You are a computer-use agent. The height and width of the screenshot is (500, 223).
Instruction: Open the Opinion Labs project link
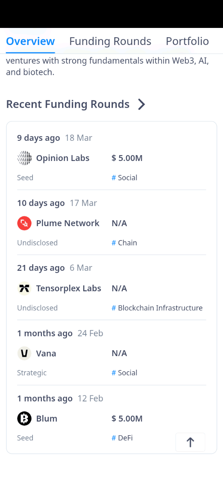(x=63, y=158)
